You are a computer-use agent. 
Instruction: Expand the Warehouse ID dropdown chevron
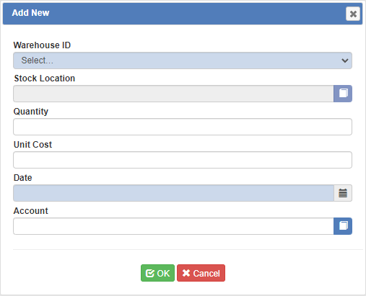(x=345, y=60)
